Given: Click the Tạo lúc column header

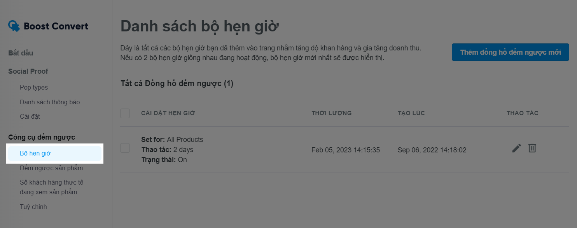Looking at the screenshot, I should [411, 113].
